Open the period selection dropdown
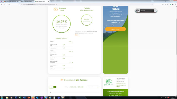This screenshot has height=99, width=177. point(93,87)
